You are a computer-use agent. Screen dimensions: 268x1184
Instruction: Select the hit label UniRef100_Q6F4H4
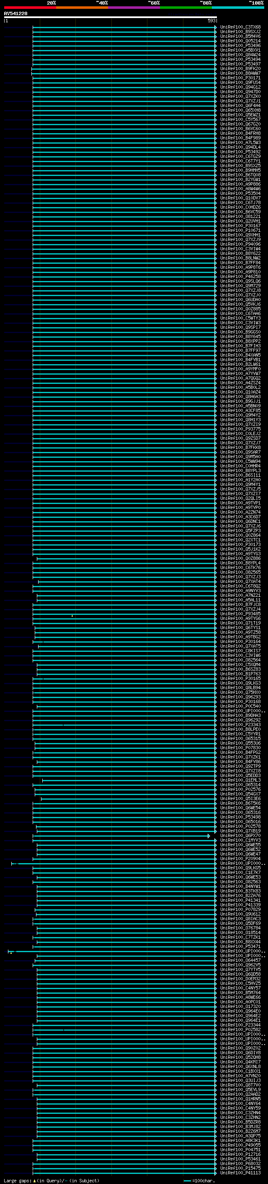tap(240, 106)
